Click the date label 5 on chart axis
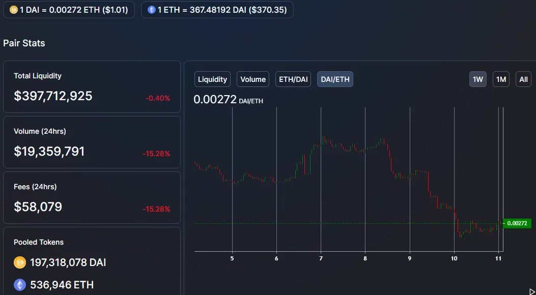 point(232,258)
